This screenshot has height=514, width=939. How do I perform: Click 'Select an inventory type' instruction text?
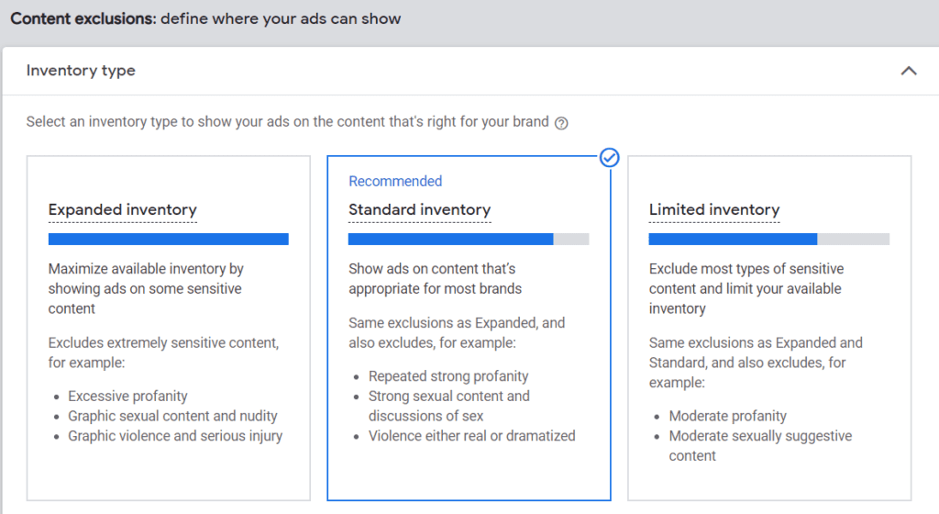click(x=287, y=121)
